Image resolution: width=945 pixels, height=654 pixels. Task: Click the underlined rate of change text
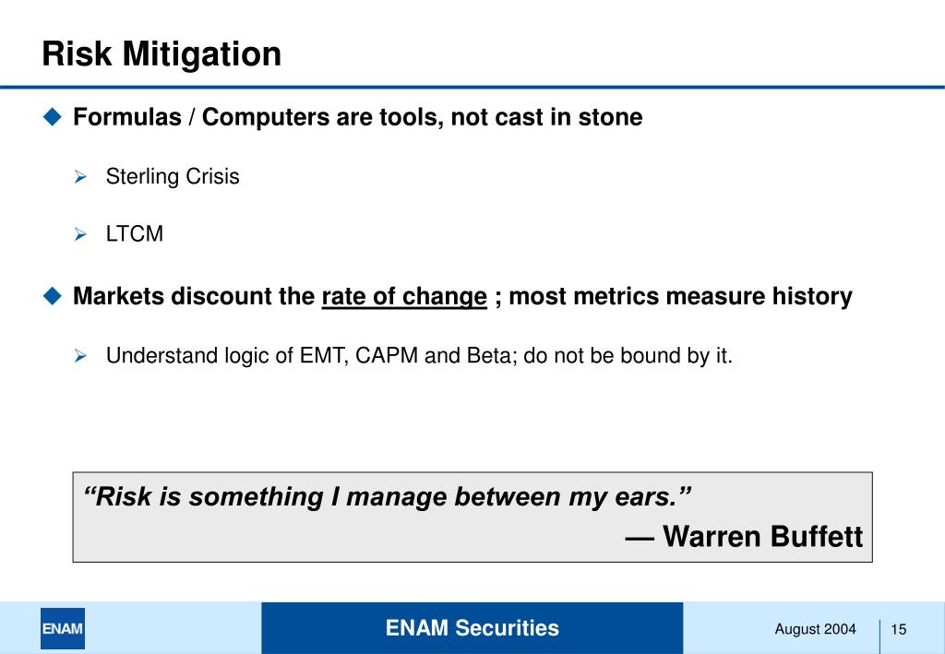pyautogui.click(x=404, y=296)
